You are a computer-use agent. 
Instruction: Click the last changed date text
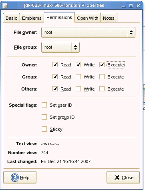66,161
